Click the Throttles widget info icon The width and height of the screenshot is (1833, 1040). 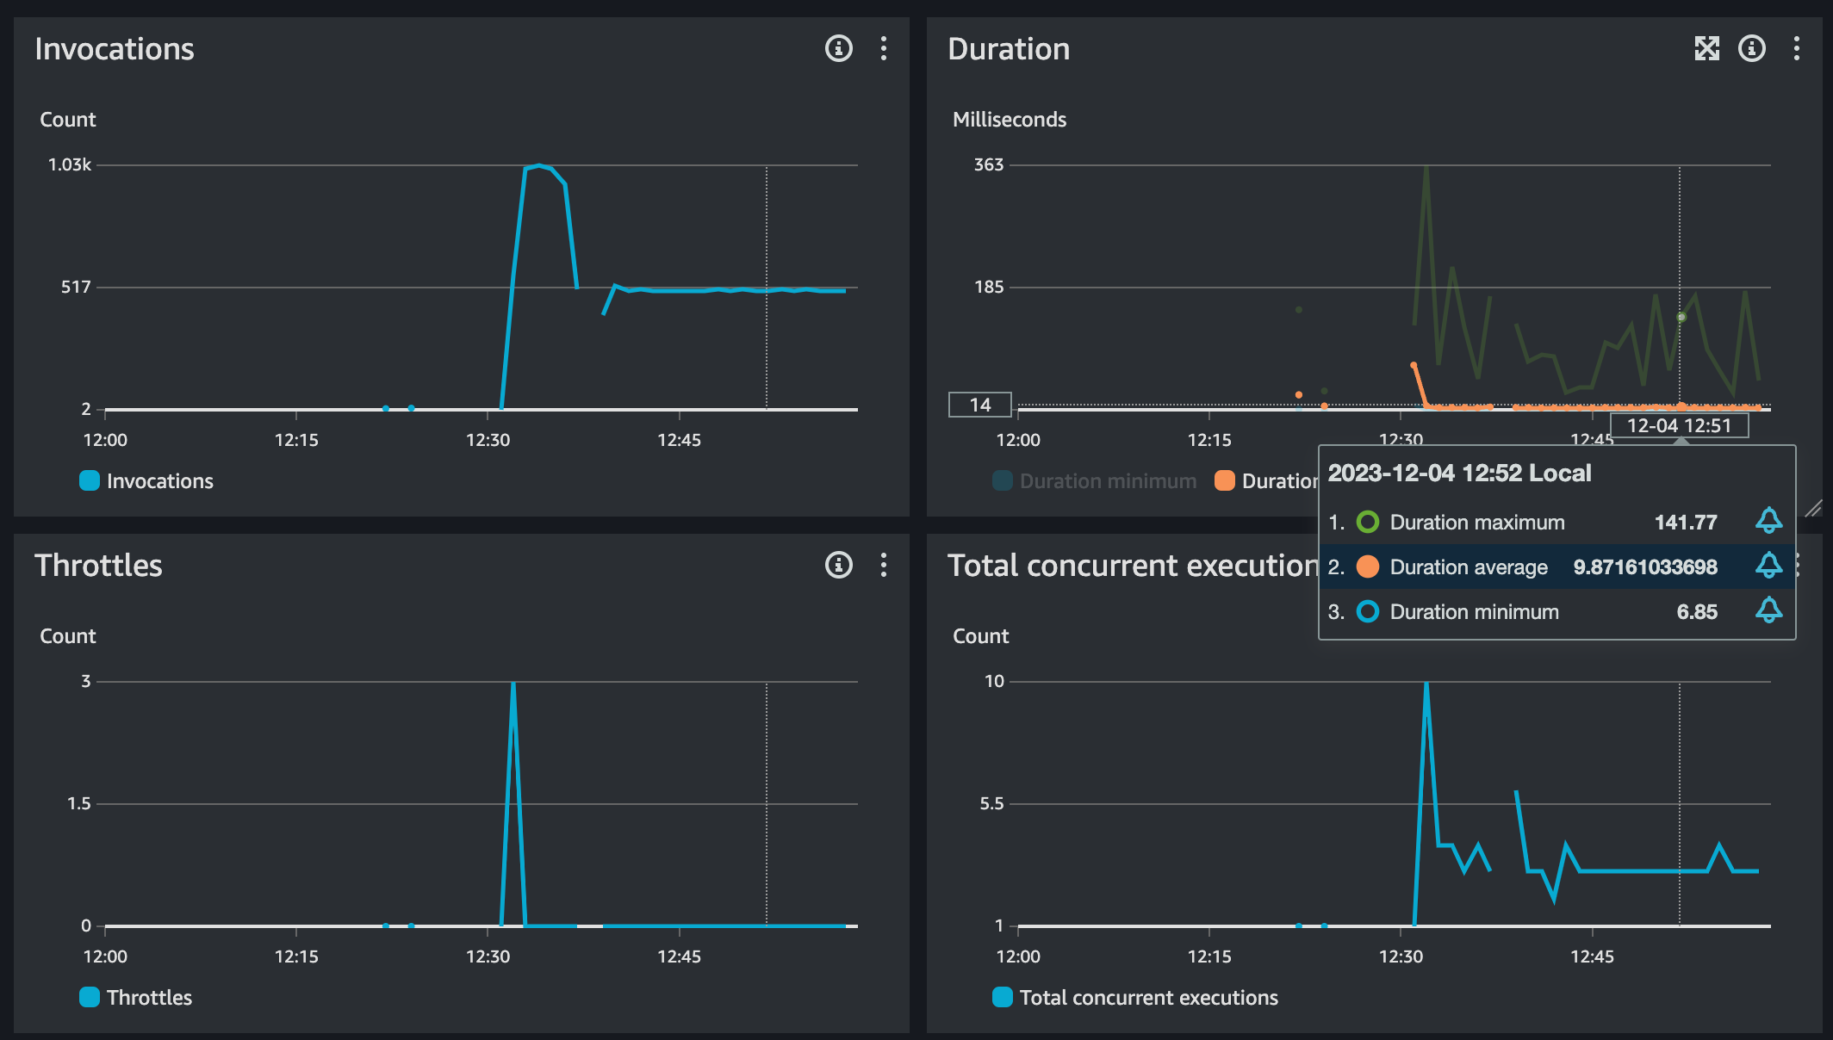[838, 565]
